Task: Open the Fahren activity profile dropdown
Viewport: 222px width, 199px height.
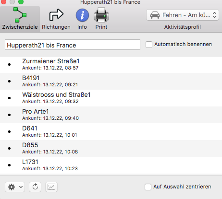Action: coord(183,15)
